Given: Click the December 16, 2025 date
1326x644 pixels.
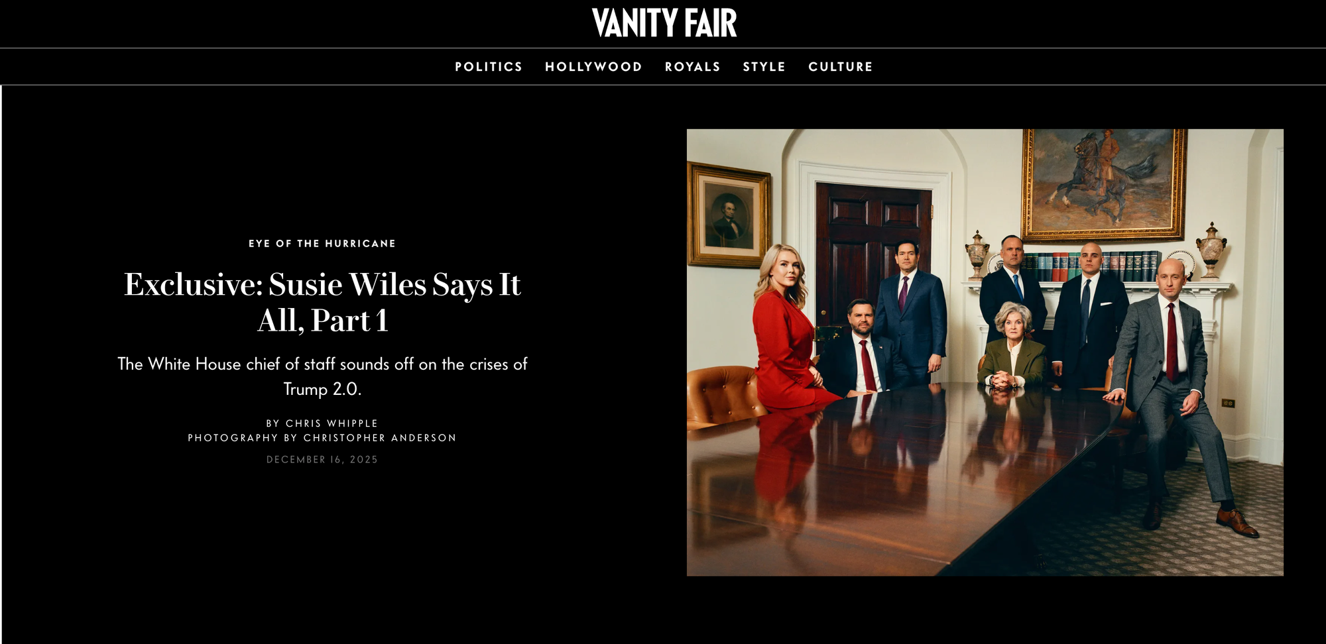Looking at the screenshot, I should [x=322, y=460].
